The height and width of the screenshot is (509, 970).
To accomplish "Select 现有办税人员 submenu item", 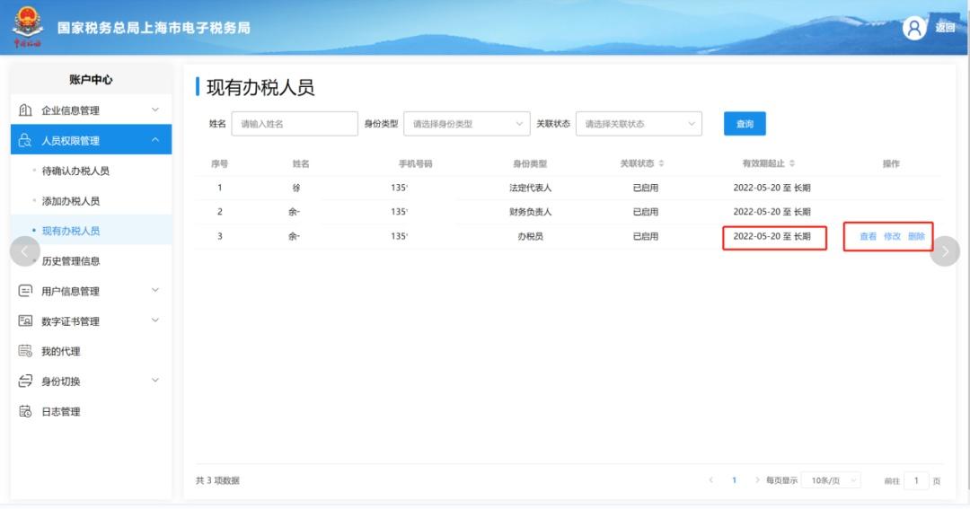I will 91,231.
